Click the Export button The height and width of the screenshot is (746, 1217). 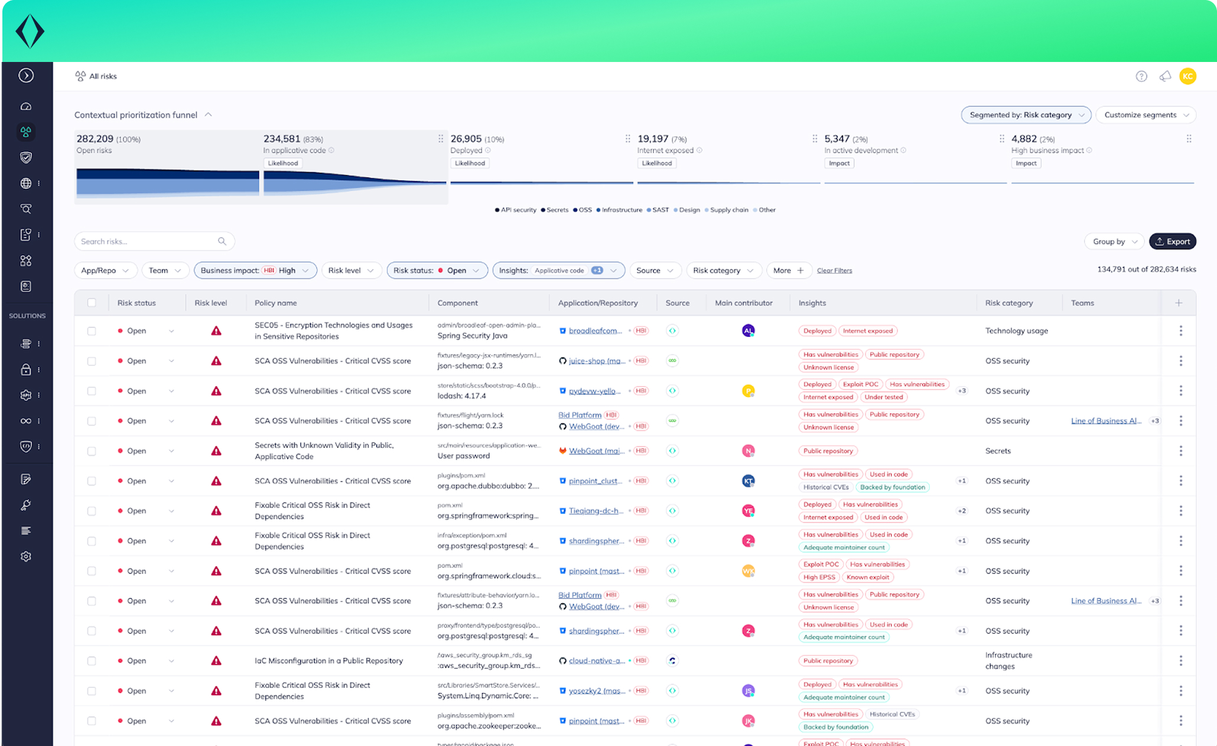pos(1173,241)
